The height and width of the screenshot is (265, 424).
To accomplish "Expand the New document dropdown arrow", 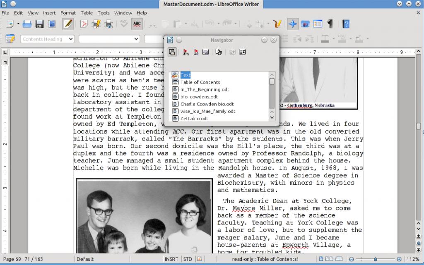I will point(17,24).
